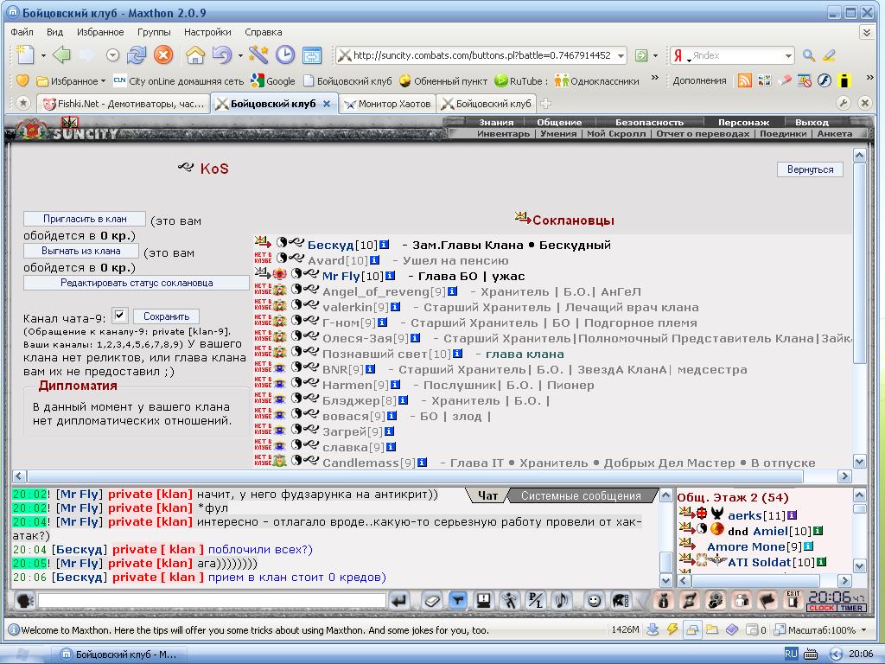Click the Вернуться button
Image resolution: width=885 pixels, height=664 pixels.
click(810, 169)
